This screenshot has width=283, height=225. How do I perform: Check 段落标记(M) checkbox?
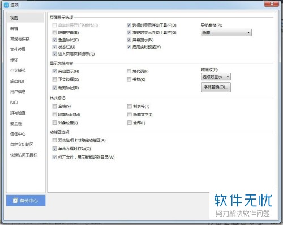[x=54, y=114]
